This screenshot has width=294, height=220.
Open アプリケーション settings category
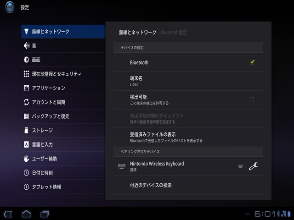point(63,88)
